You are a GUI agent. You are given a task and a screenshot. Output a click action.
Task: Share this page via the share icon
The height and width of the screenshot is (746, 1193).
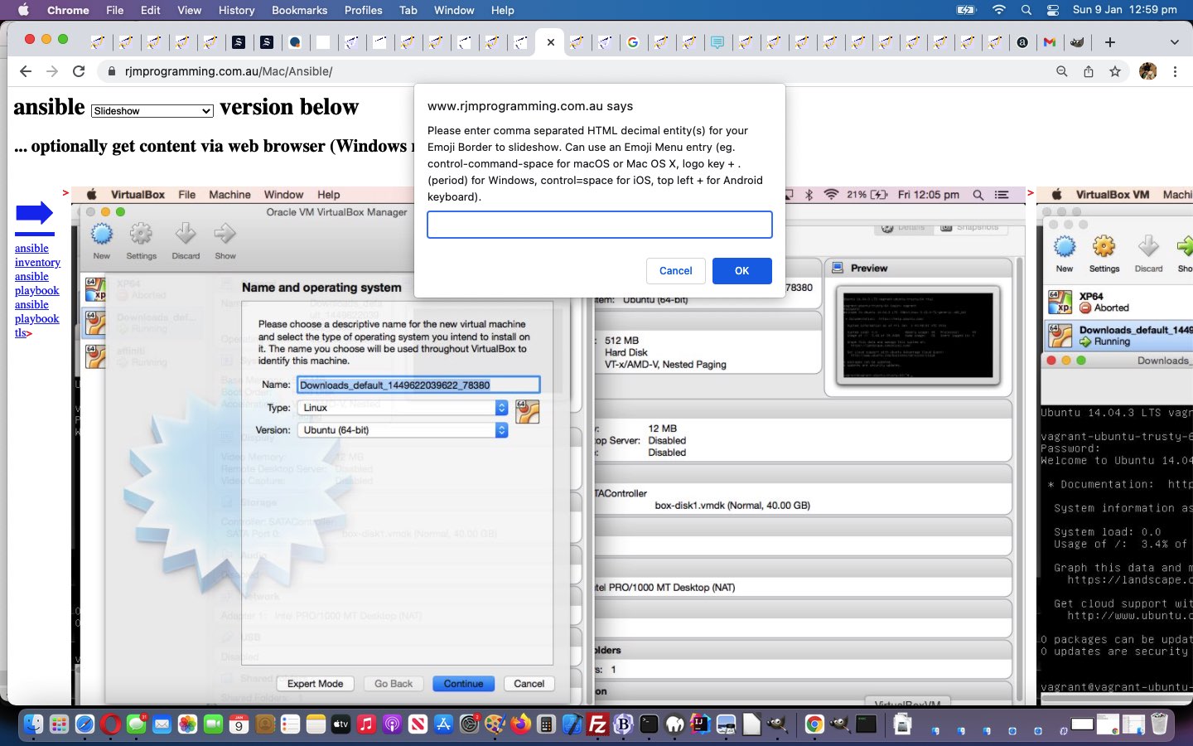1089,71
